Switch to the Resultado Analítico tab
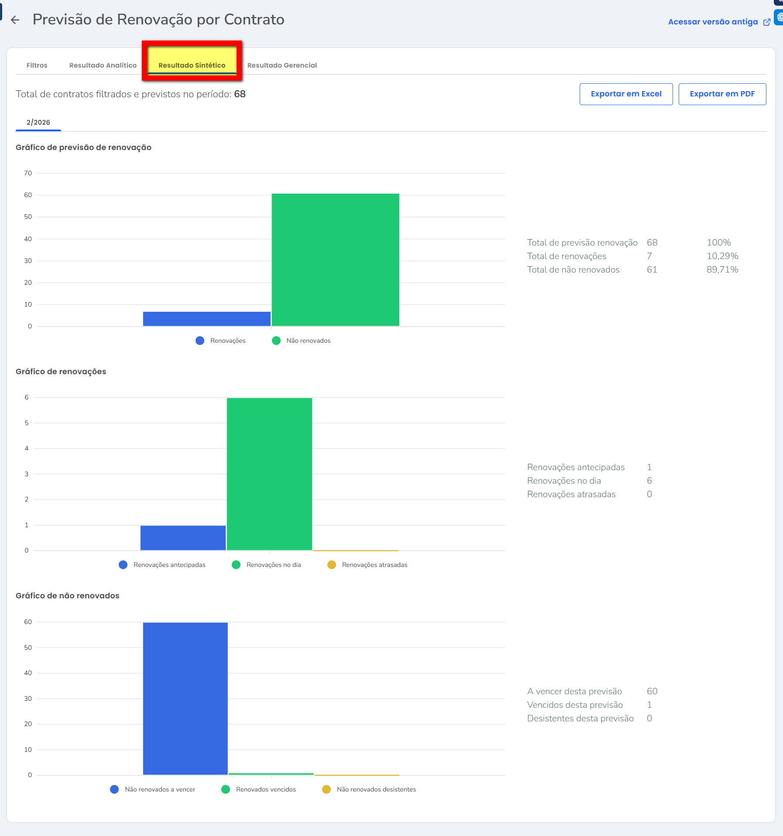783x836 pixels. click(x=103, y=65)
